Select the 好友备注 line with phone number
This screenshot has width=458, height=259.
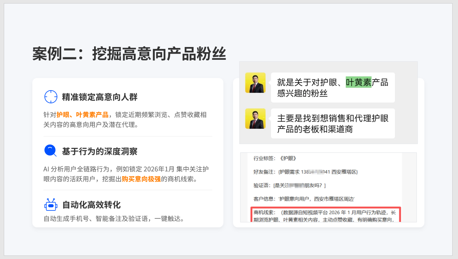[x=305, y=172]
